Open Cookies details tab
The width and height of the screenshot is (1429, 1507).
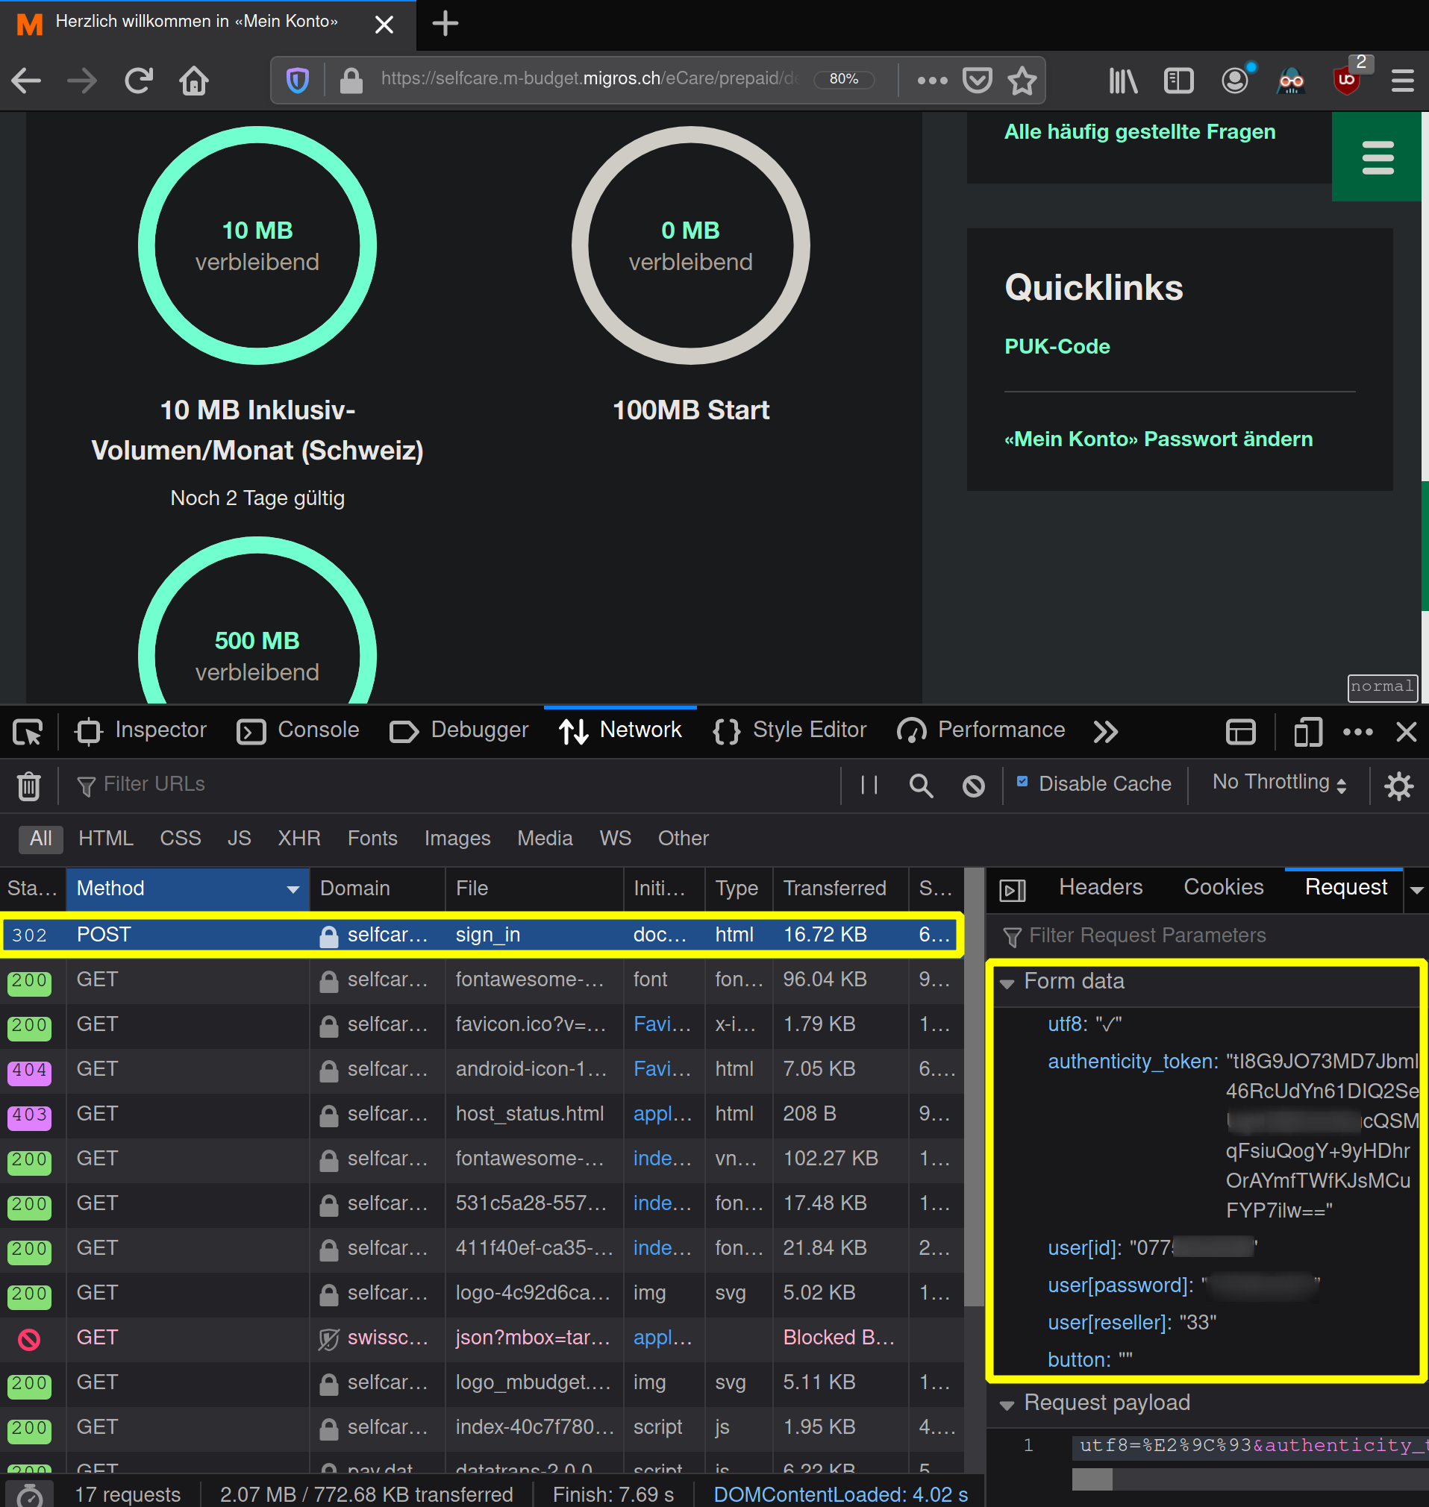pos(1223,888)
